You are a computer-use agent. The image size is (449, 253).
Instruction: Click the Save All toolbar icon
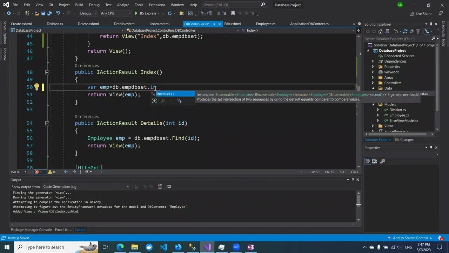point(50,13)
